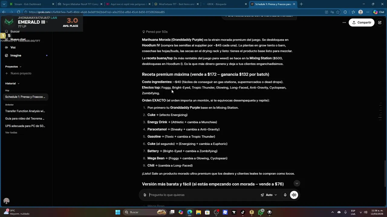Show hidden system tray icons
The image size is (387, 217).
333,212
